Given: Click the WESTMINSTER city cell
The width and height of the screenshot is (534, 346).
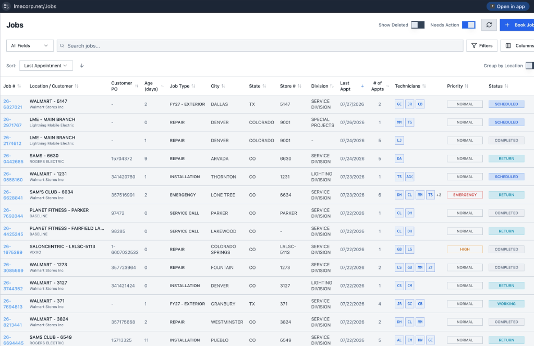Looking at the screenshot, I should pos(227,322).
